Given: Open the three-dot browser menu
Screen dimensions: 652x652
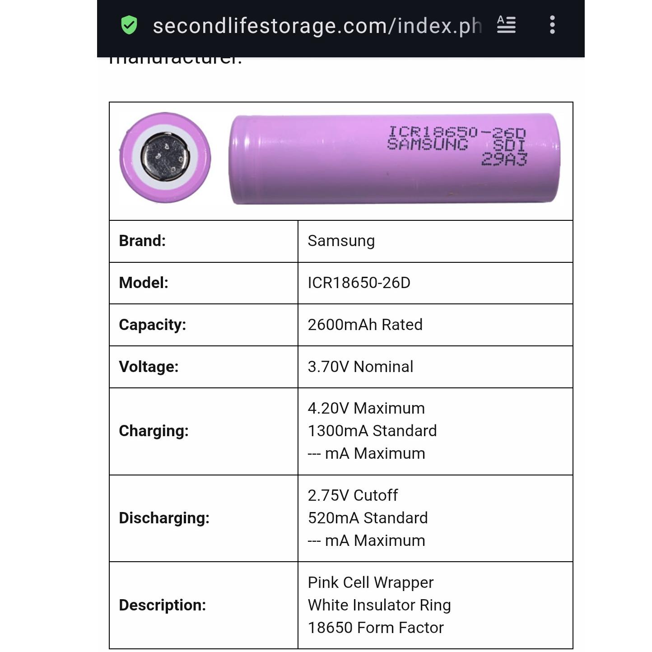Looking at the screenshot, I should [552, 25].
